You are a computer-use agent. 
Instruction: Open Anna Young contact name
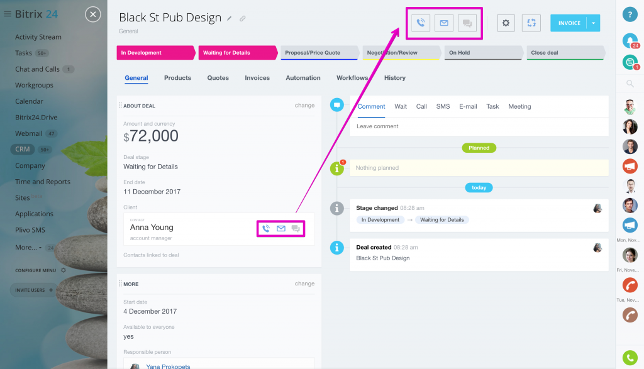tap(152, 228)
